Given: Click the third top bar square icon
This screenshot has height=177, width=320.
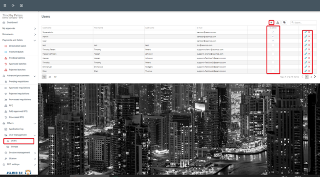Looking at the screenshot, I should pos(21,5).
